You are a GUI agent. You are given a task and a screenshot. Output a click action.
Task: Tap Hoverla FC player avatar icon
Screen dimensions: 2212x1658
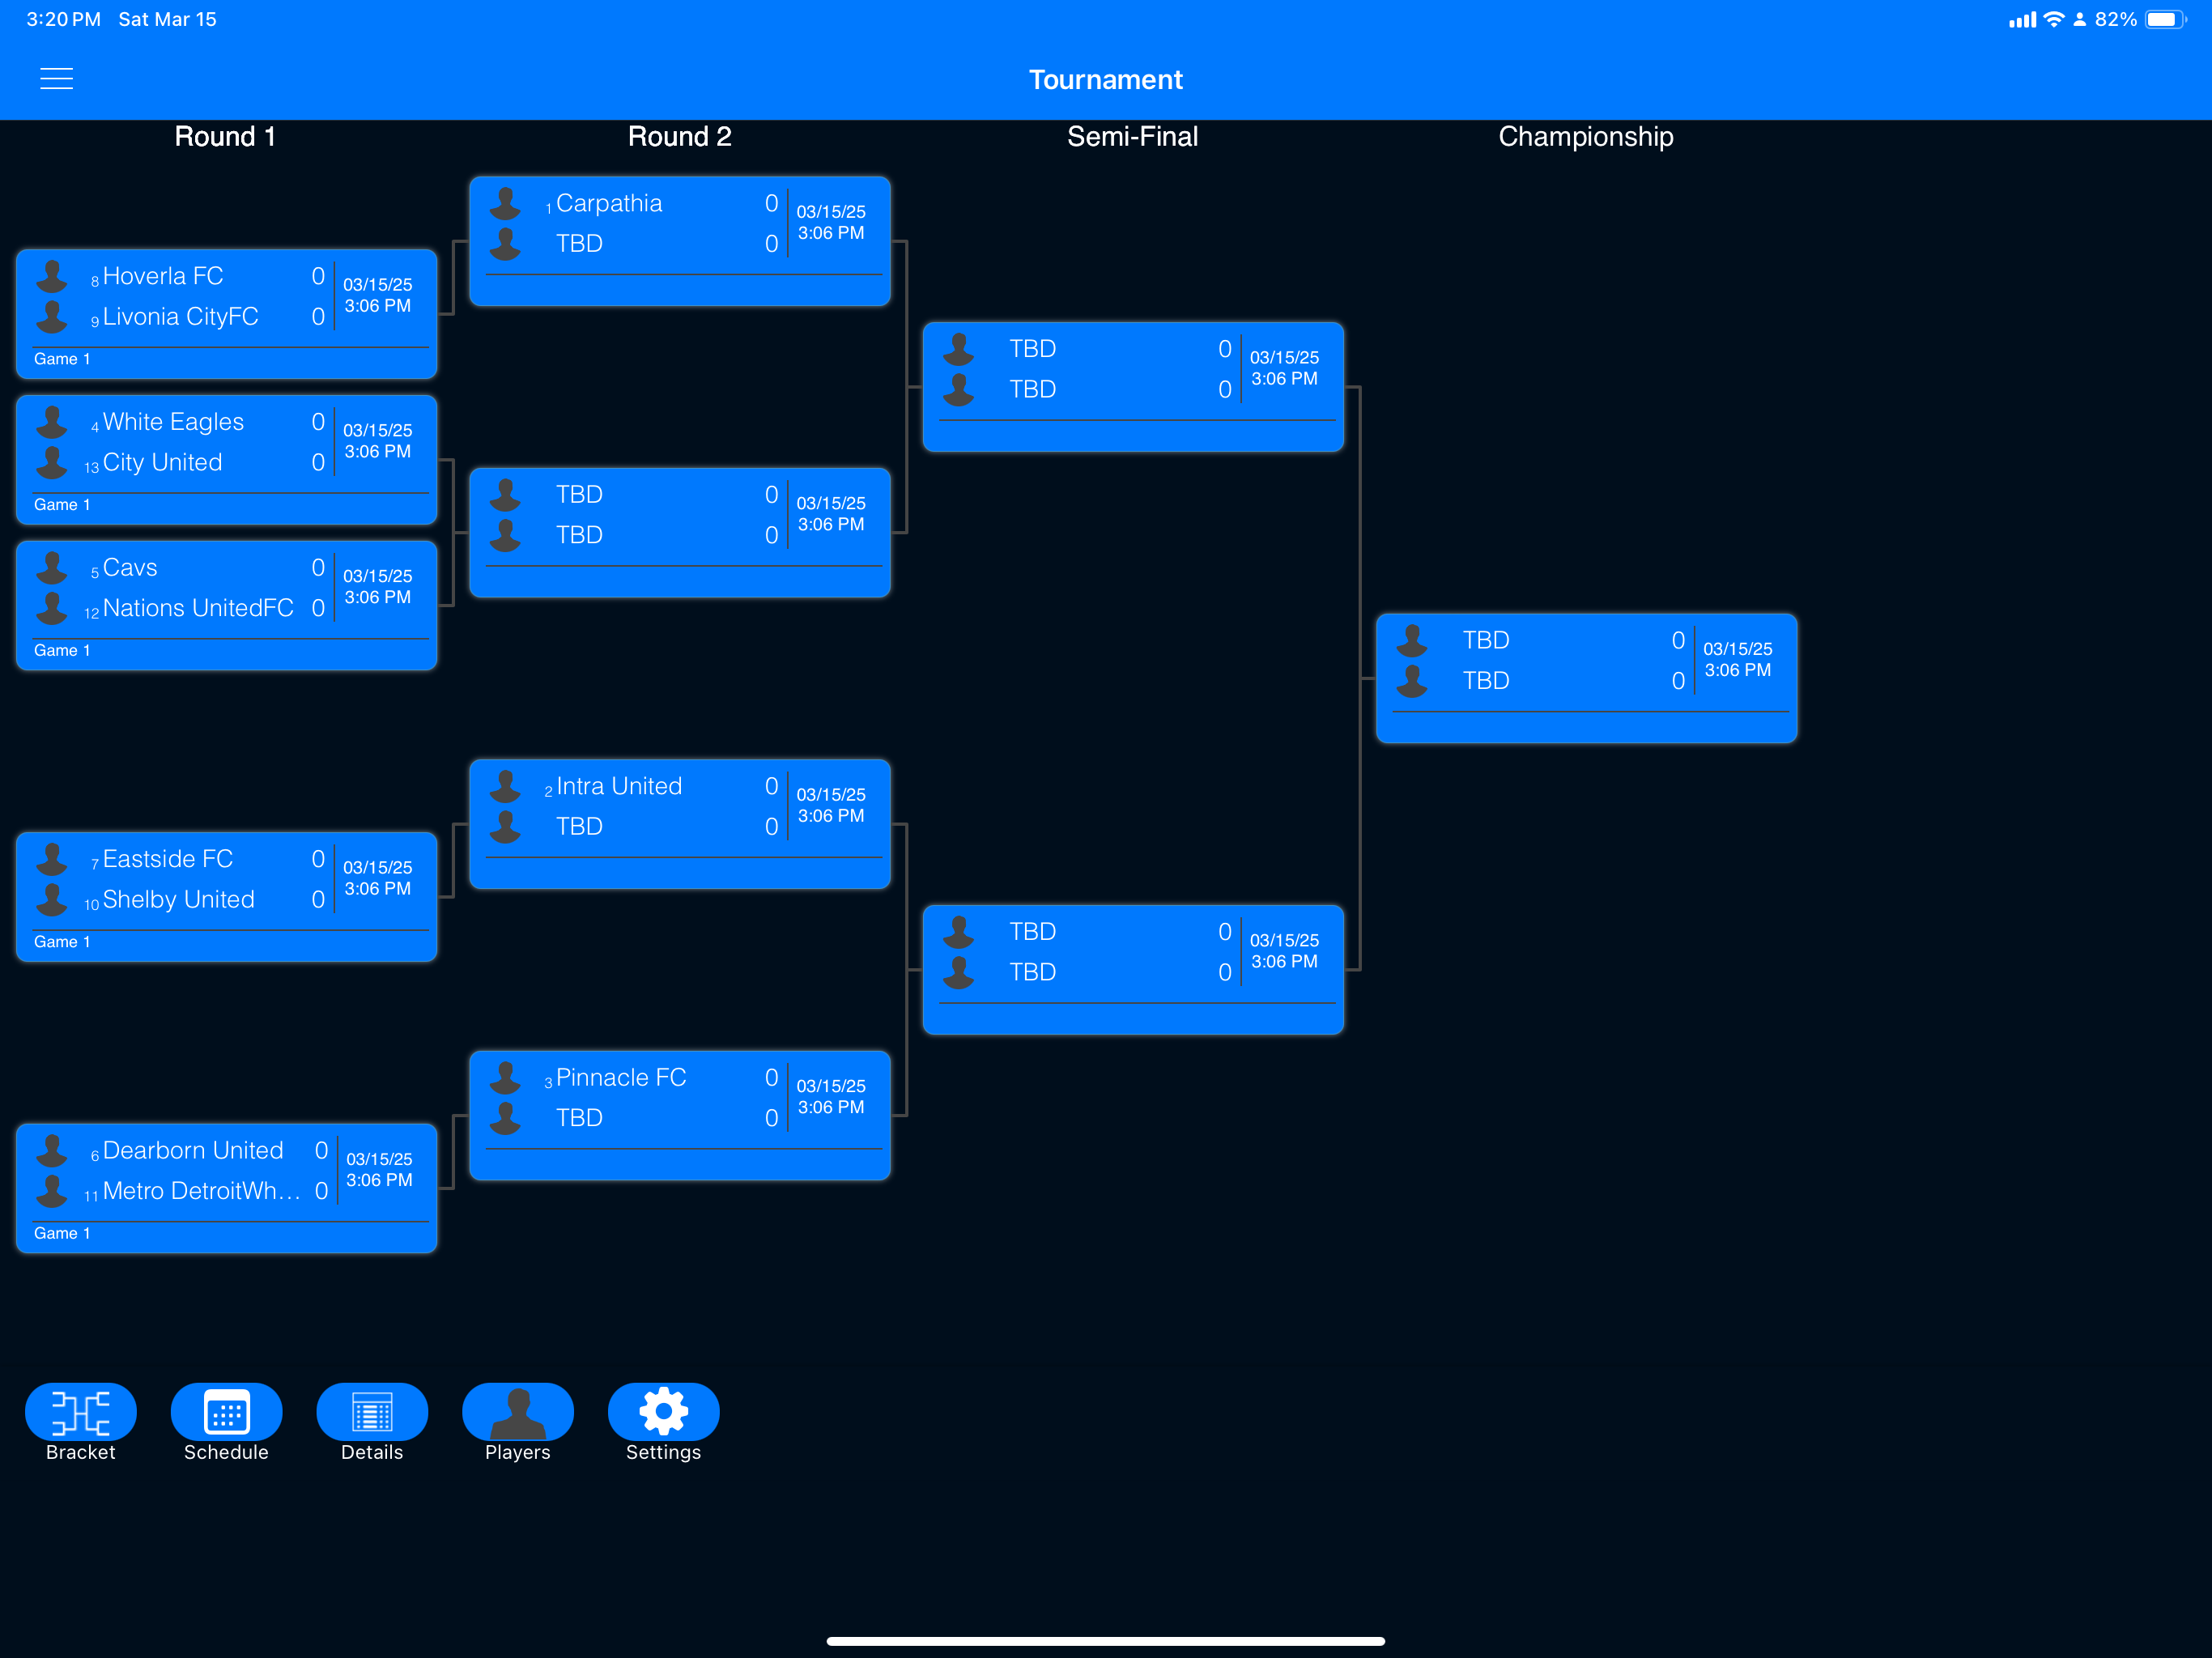coord(52,276)
